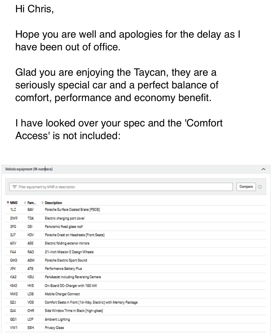Select the Privacy Glass row
This screenshot has width=273, height=335.
coord(136,328)
